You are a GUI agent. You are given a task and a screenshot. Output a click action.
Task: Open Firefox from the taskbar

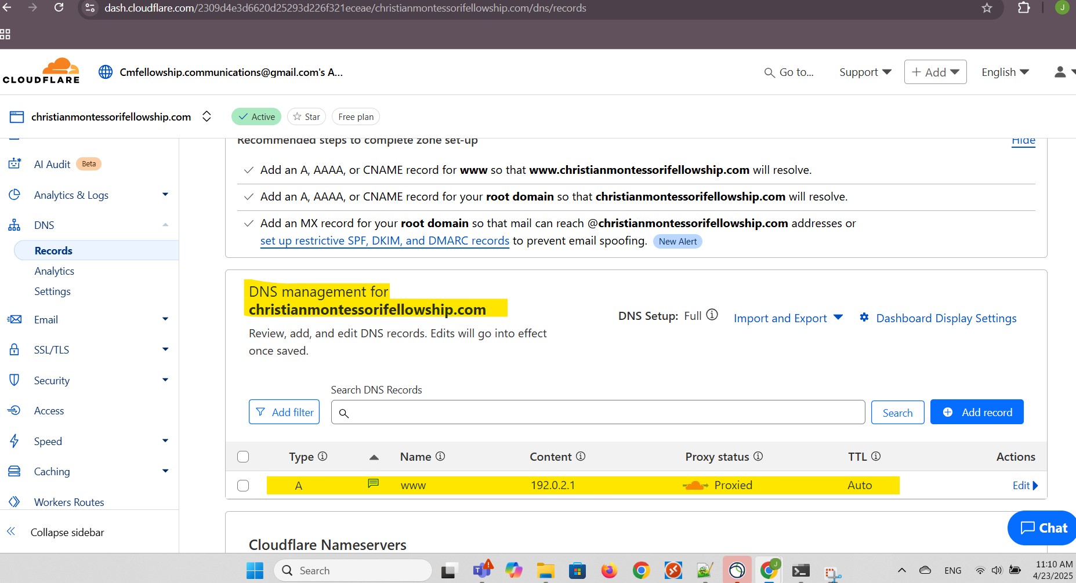click(x=609, y=571)
